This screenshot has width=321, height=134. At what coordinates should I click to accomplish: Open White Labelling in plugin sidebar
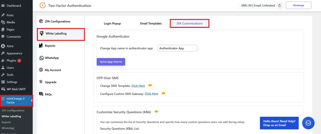(x=56, y=33)
